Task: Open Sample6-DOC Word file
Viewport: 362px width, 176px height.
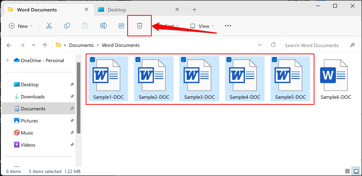Action: point(336,79)
